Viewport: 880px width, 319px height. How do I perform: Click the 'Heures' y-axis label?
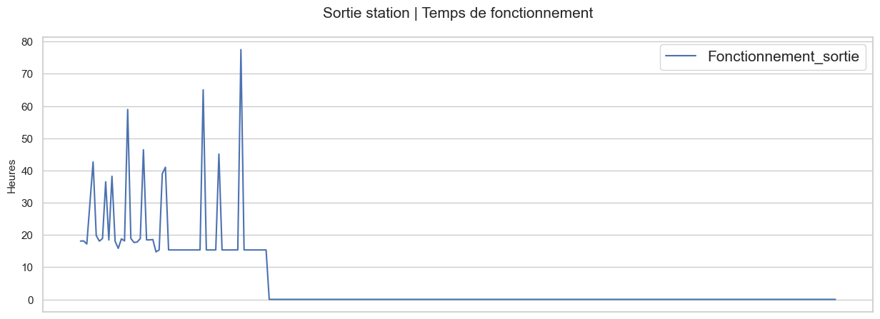tap(11, 176)
